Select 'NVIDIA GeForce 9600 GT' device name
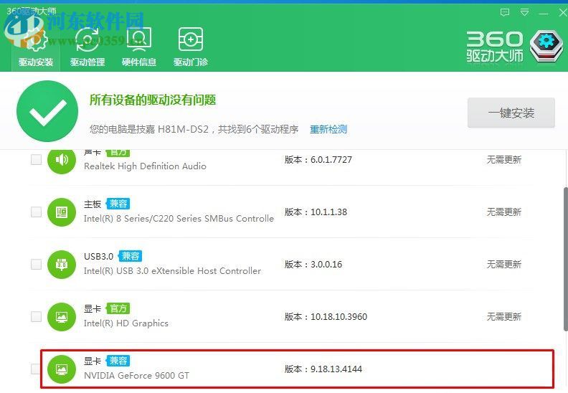 point(136,376)
